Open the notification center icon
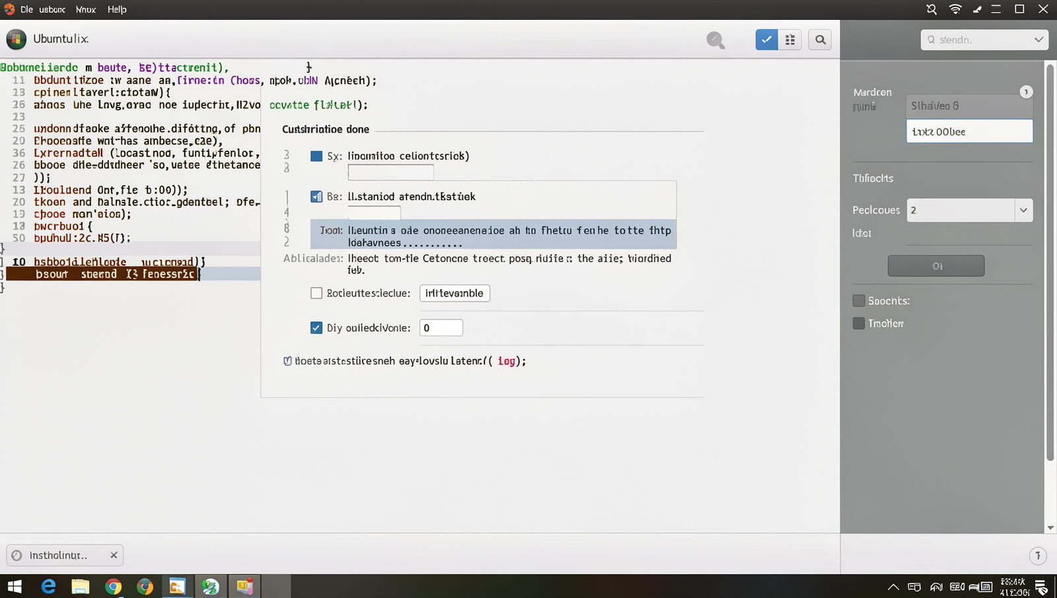 pyautogui.click(x=1042, y=587)
